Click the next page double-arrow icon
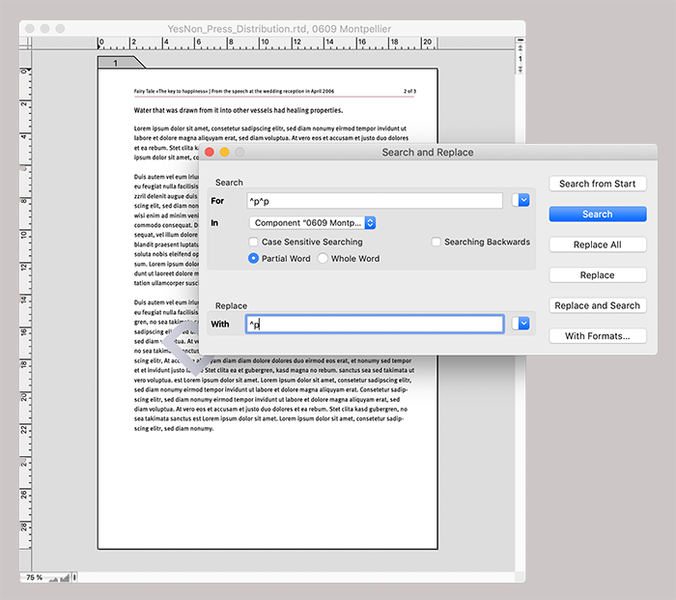676x600 pixels. pyautogui.click(x=520, y=69)
